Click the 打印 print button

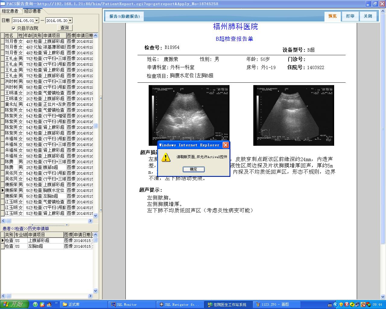click(350, 16)
